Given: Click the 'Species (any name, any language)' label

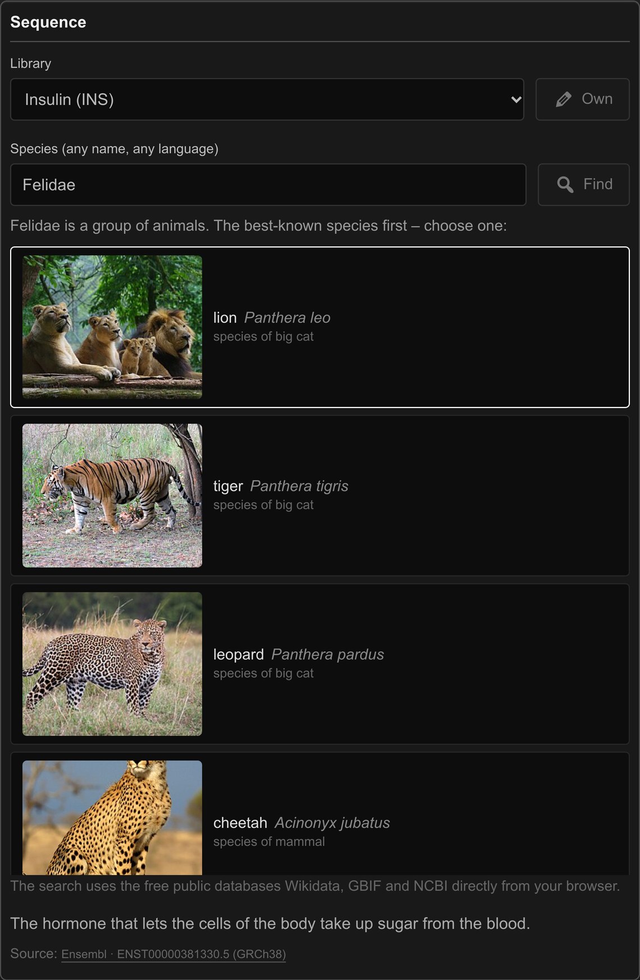Looking at the screenshot, I should pyautogui.click(x=115, y=149).
